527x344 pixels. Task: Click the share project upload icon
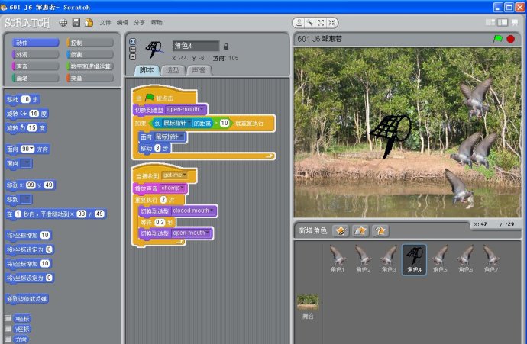click(89, 22)
